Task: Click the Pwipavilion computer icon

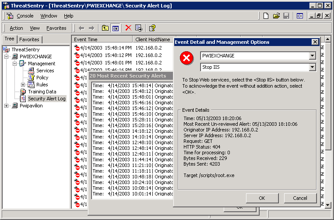Action: pos(15,106)
